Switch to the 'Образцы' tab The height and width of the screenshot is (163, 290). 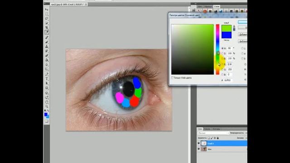click(208, 6)
